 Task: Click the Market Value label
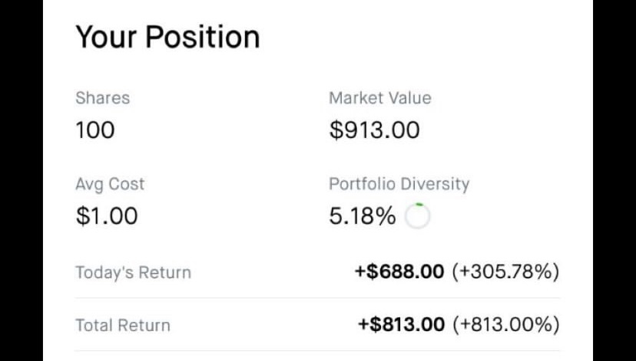pos(379,98)
